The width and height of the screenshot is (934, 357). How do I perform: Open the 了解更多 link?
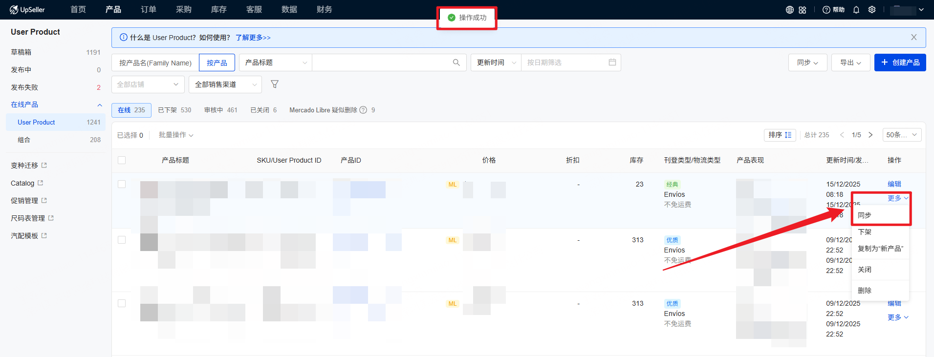(253, 38)
